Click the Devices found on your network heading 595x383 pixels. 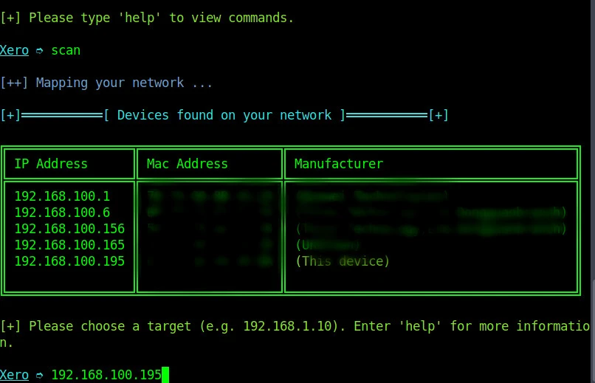(224, 115)
